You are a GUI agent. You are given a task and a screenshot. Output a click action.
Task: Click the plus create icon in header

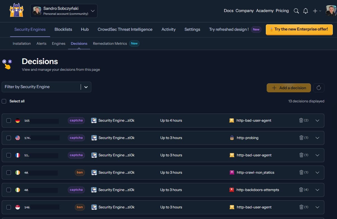(x=315, y=11)
